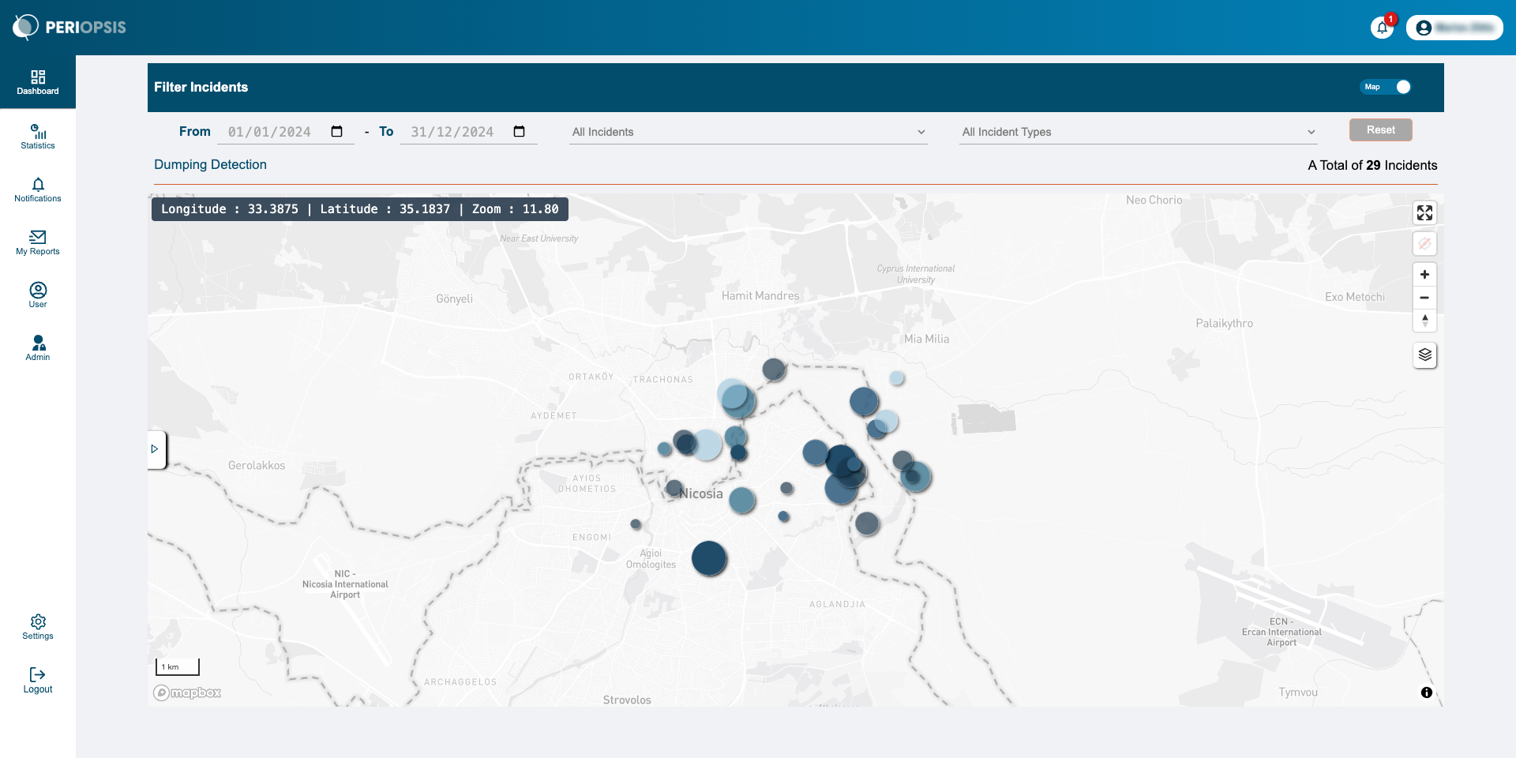The width and height of the screenshot is (1516, 758).
Task: Click the To date input field
Action: 452,132
